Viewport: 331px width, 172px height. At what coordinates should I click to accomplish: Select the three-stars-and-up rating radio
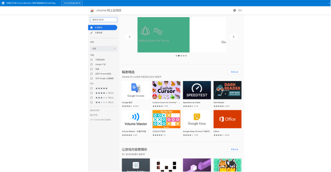click(x=92, y=98)
